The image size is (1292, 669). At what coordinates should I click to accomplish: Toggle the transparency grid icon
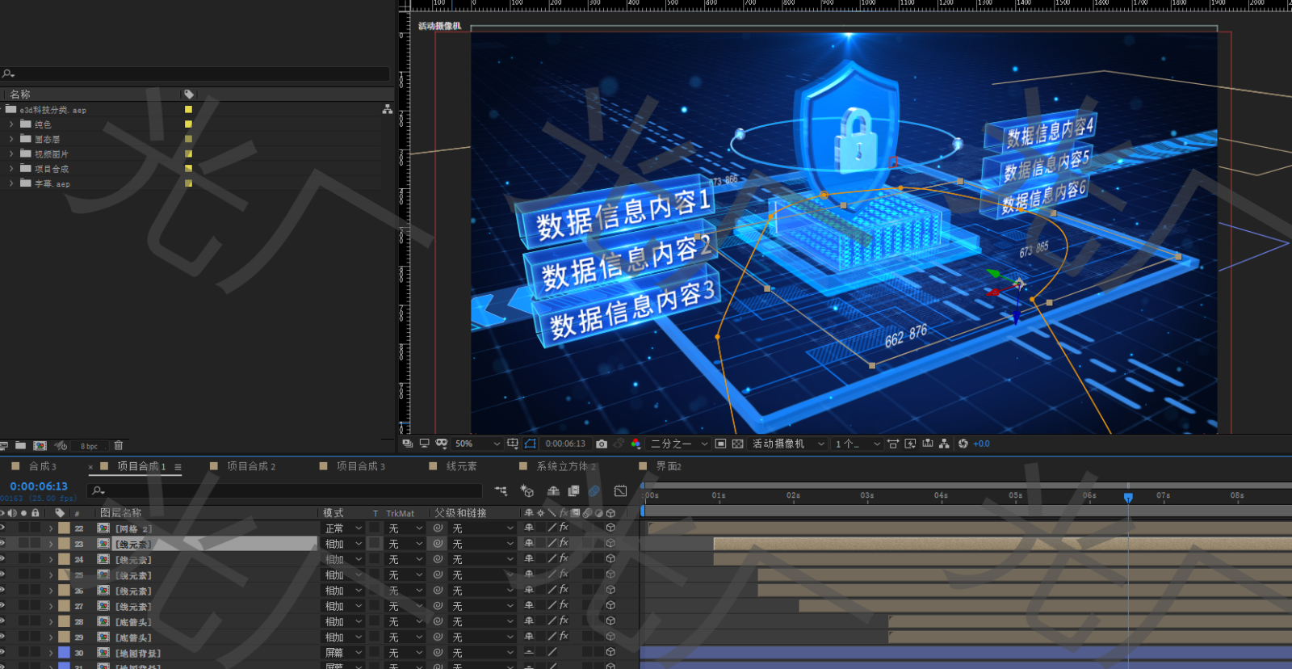[737, 444]
